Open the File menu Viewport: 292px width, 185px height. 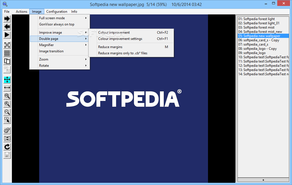[x=7, y=12]
